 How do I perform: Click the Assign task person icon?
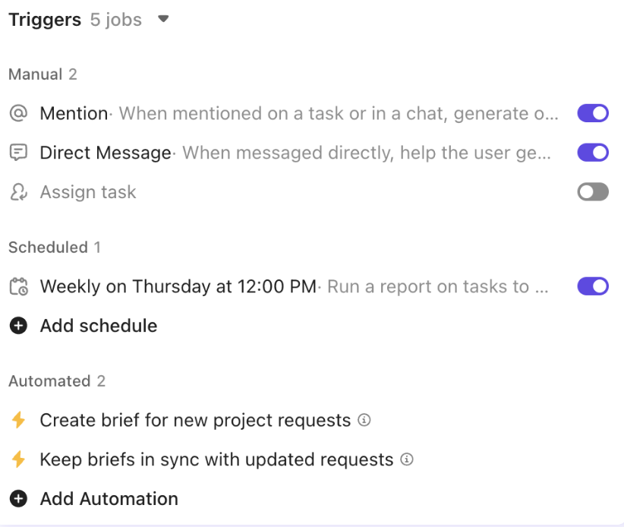click(18, 192)
